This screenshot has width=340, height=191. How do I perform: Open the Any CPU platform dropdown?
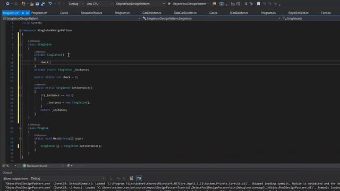[99, 4]
